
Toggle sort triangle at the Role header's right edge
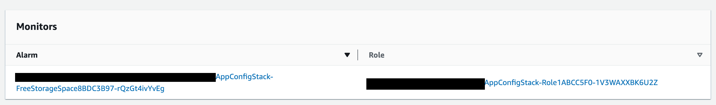pyautogui.click(x=700, y=55)
